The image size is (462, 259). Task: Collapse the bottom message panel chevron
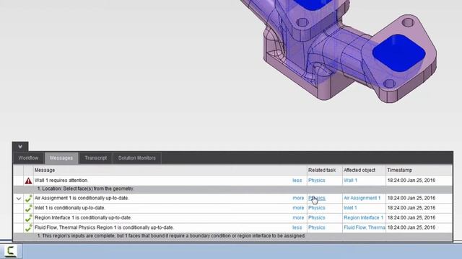pyautogui.click(x=20, y=147)
